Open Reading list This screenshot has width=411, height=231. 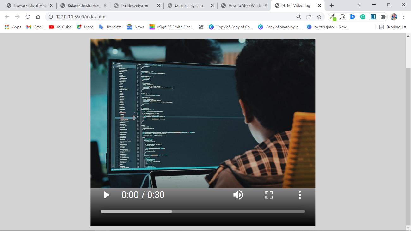click(393, 27)
